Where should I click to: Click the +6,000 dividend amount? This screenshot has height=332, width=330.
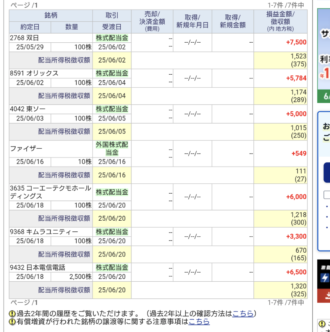click(296, 197)
